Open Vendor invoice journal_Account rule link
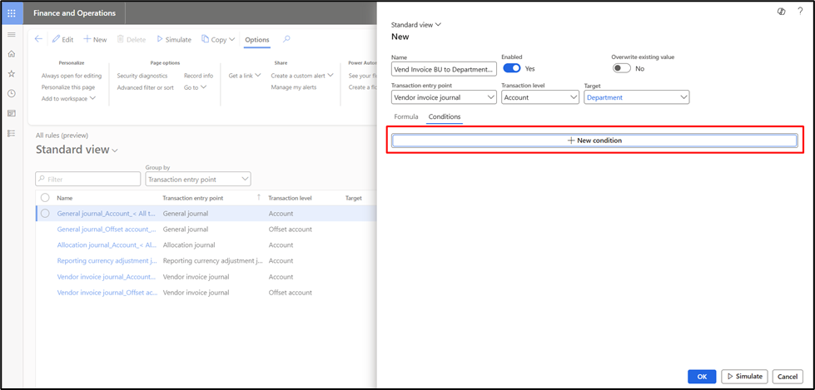The height and width of the screenshot is (390, 815). coord(107,277)
